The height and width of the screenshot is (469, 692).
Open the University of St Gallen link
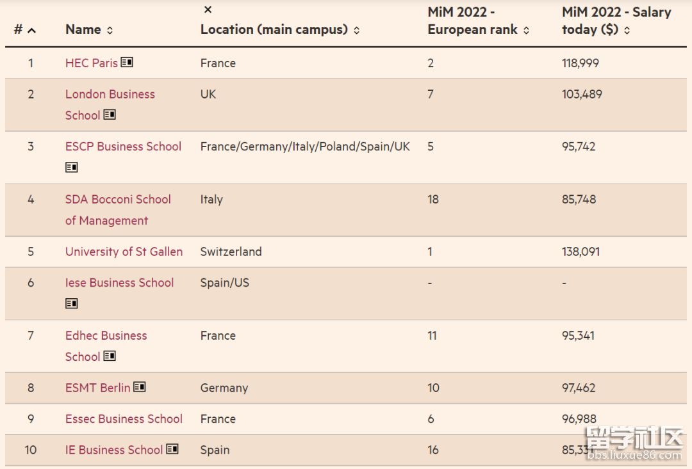[x=124, y=251]
